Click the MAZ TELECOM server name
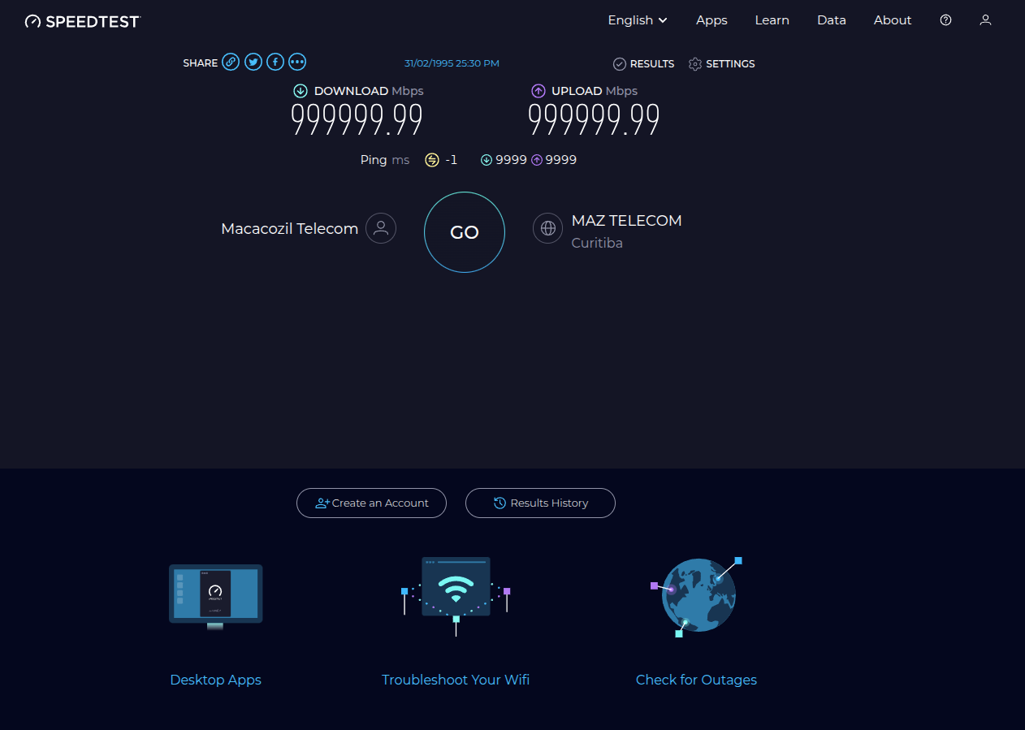1025x730 pixels. tap(626, 220)
